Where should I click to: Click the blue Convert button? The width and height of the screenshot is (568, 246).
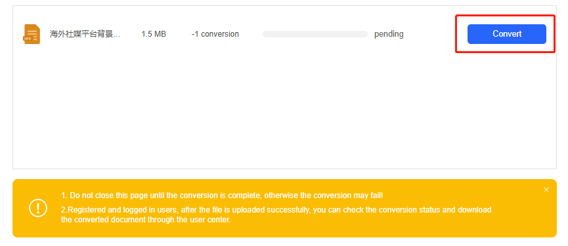[x=506, y=34]
